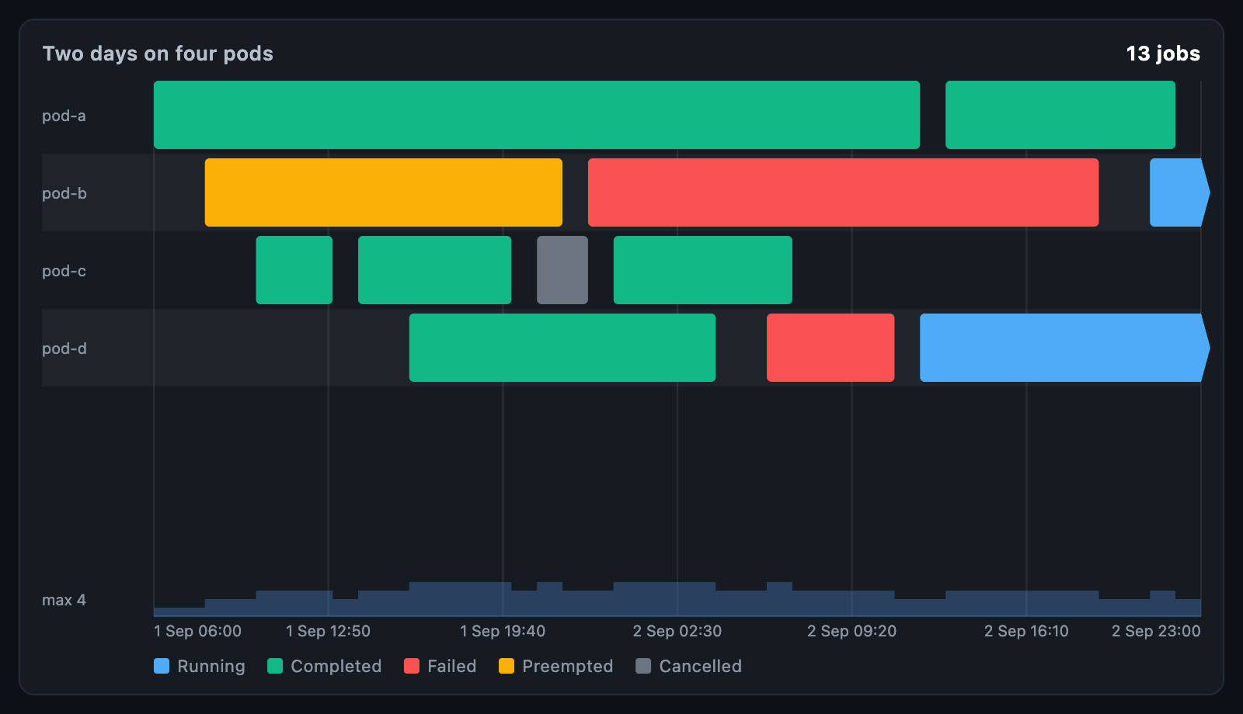The height and width of the screenshot is (714, 1243).
Task: Toggle the Completed legend swatch
Action: pos(275,666)
